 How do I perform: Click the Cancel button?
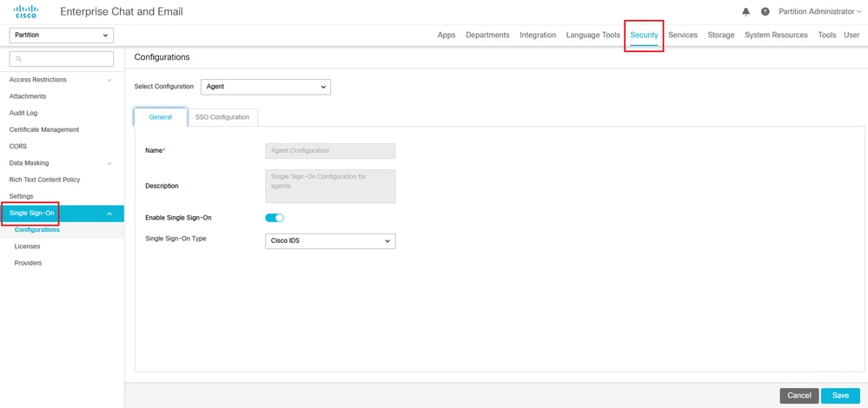799,395
